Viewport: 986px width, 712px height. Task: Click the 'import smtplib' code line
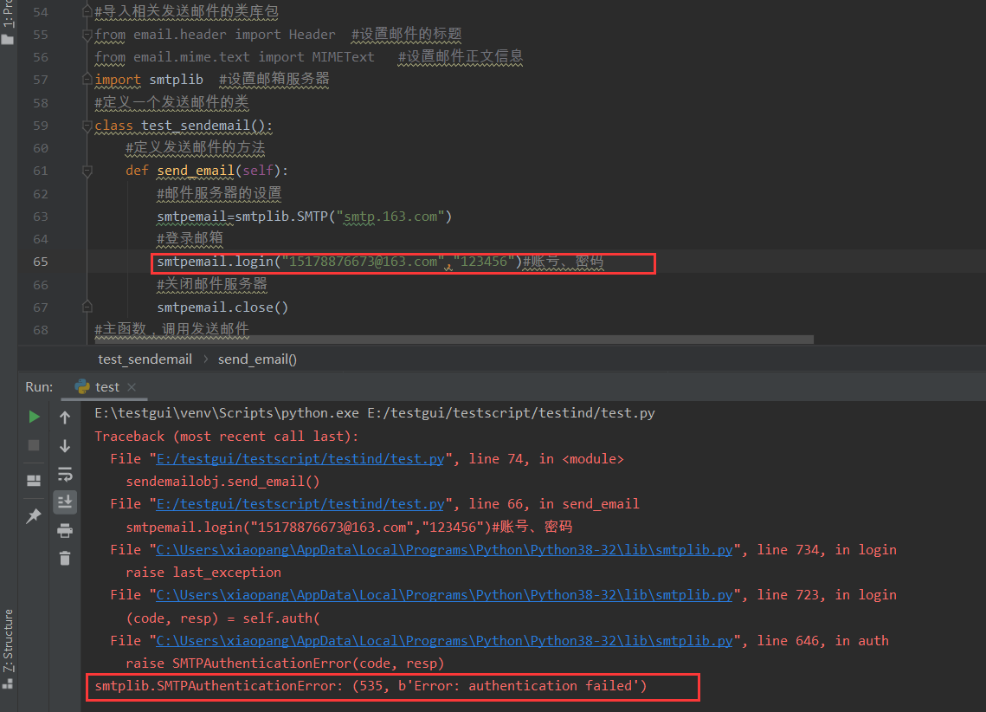click(x=149, y=79)
